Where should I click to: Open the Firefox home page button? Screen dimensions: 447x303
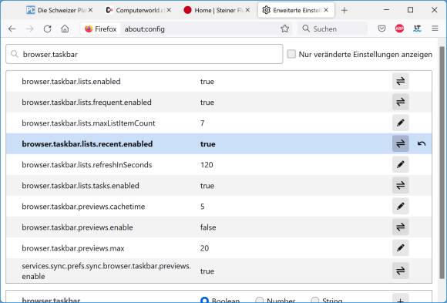click(65, 29)
